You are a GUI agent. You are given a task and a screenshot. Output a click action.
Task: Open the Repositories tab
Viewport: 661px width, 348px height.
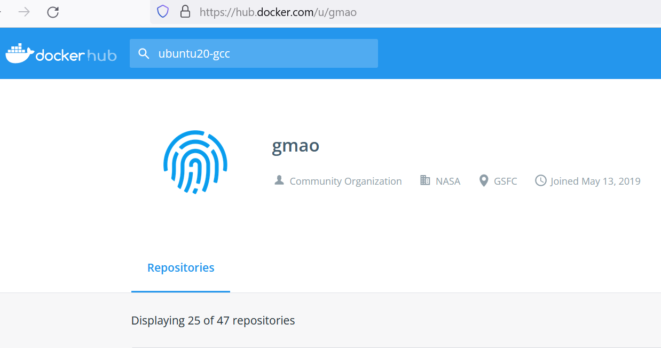point(180,268)
